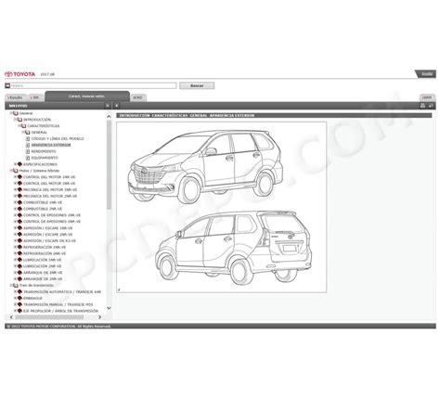The height and width of the screenshot is (399, 440).
Task: Click the print icon in the content toolbar
Action: click(422, 106)
